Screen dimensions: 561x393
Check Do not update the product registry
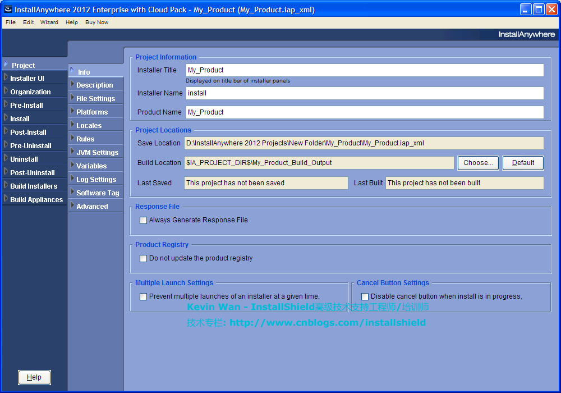tap(143, 258)
